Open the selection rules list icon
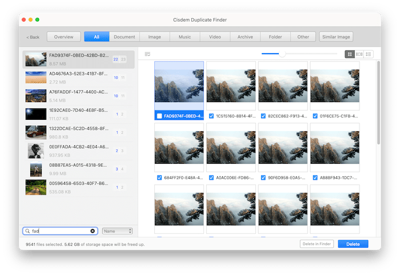Viewport: 400px width, 275px height. (147, 54)
